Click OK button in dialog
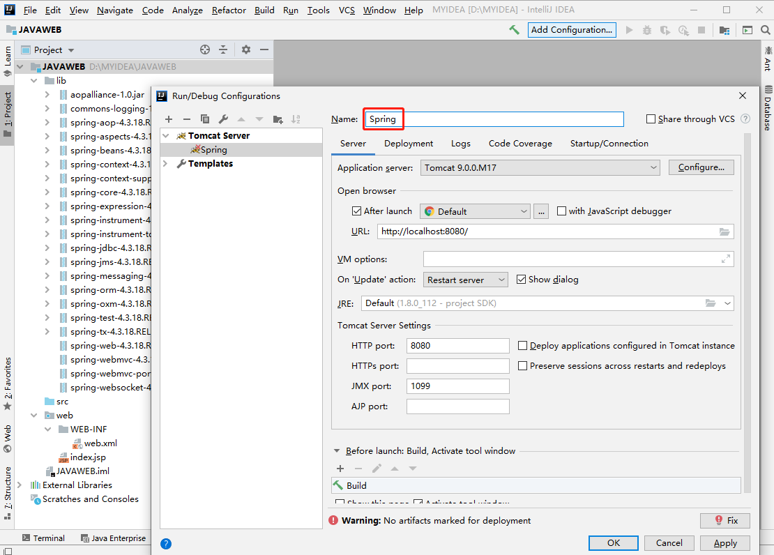 [613, 543]
